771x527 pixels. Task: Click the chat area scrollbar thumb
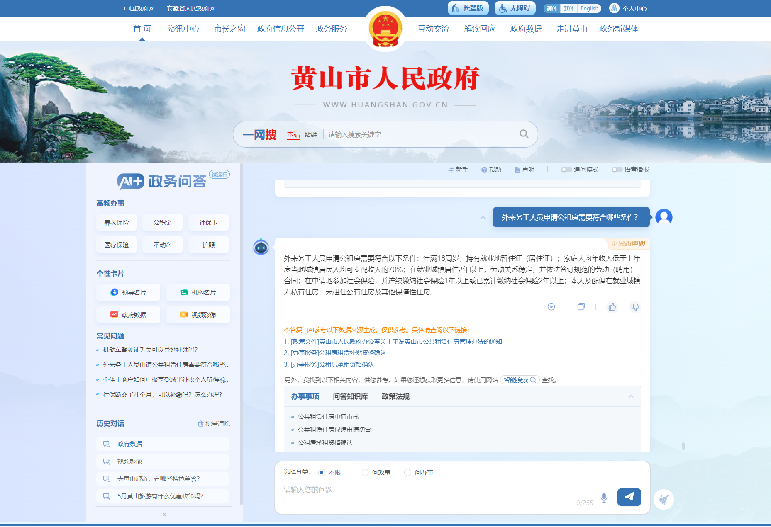[x=683, y=446]
